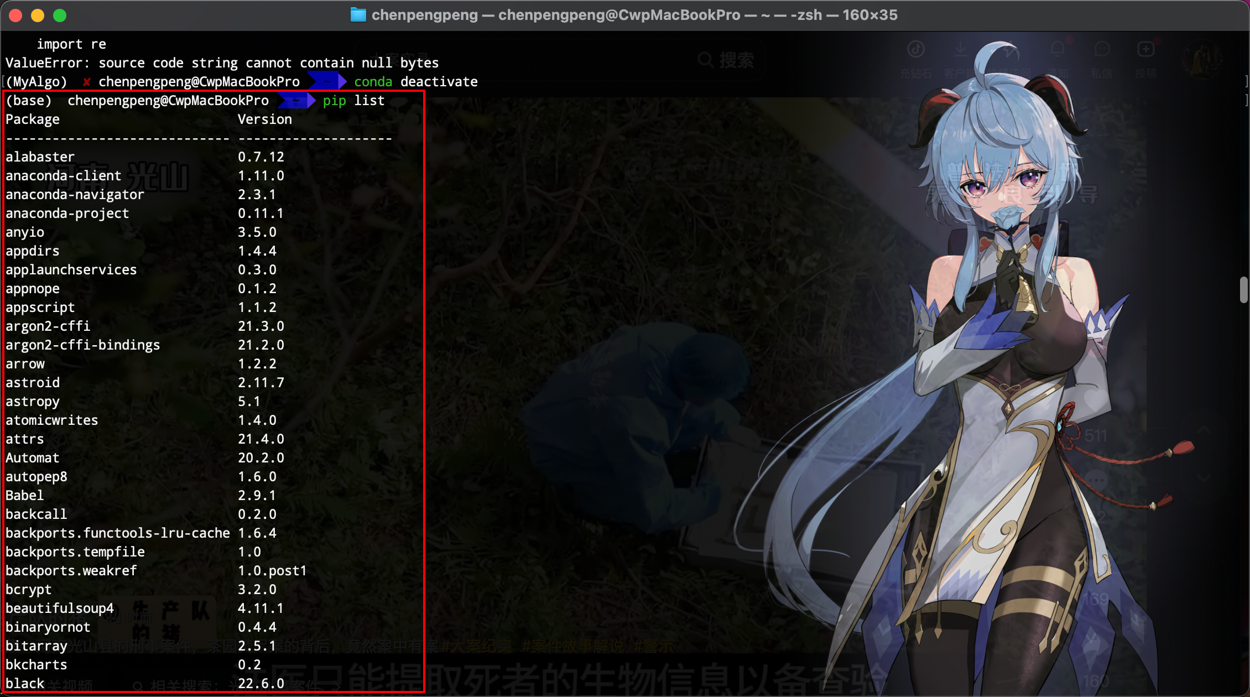Screen dimensions: 1250x697
Task: Click the 'pip list' command text
Action: (354, 101)
